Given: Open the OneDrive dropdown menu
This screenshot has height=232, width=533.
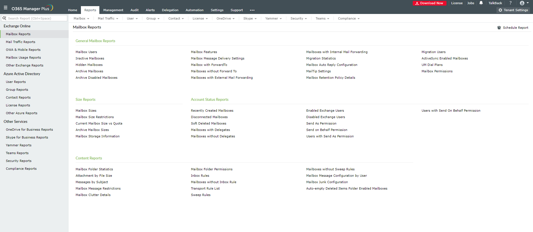Looking at the screenshot, I should click(225, 19).
